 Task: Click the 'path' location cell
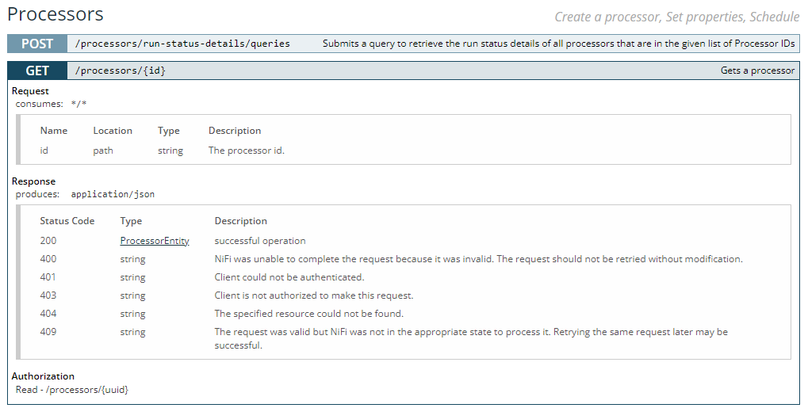(x=103, y=151)
